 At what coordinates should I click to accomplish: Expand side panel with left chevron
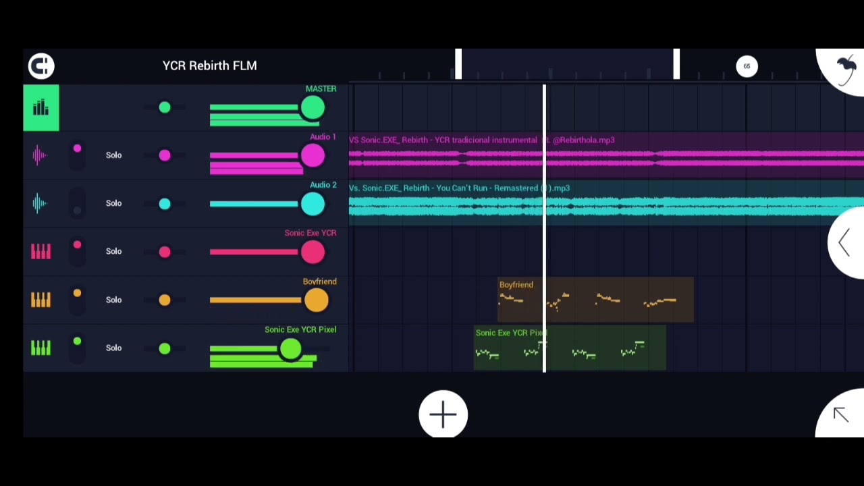845,242
